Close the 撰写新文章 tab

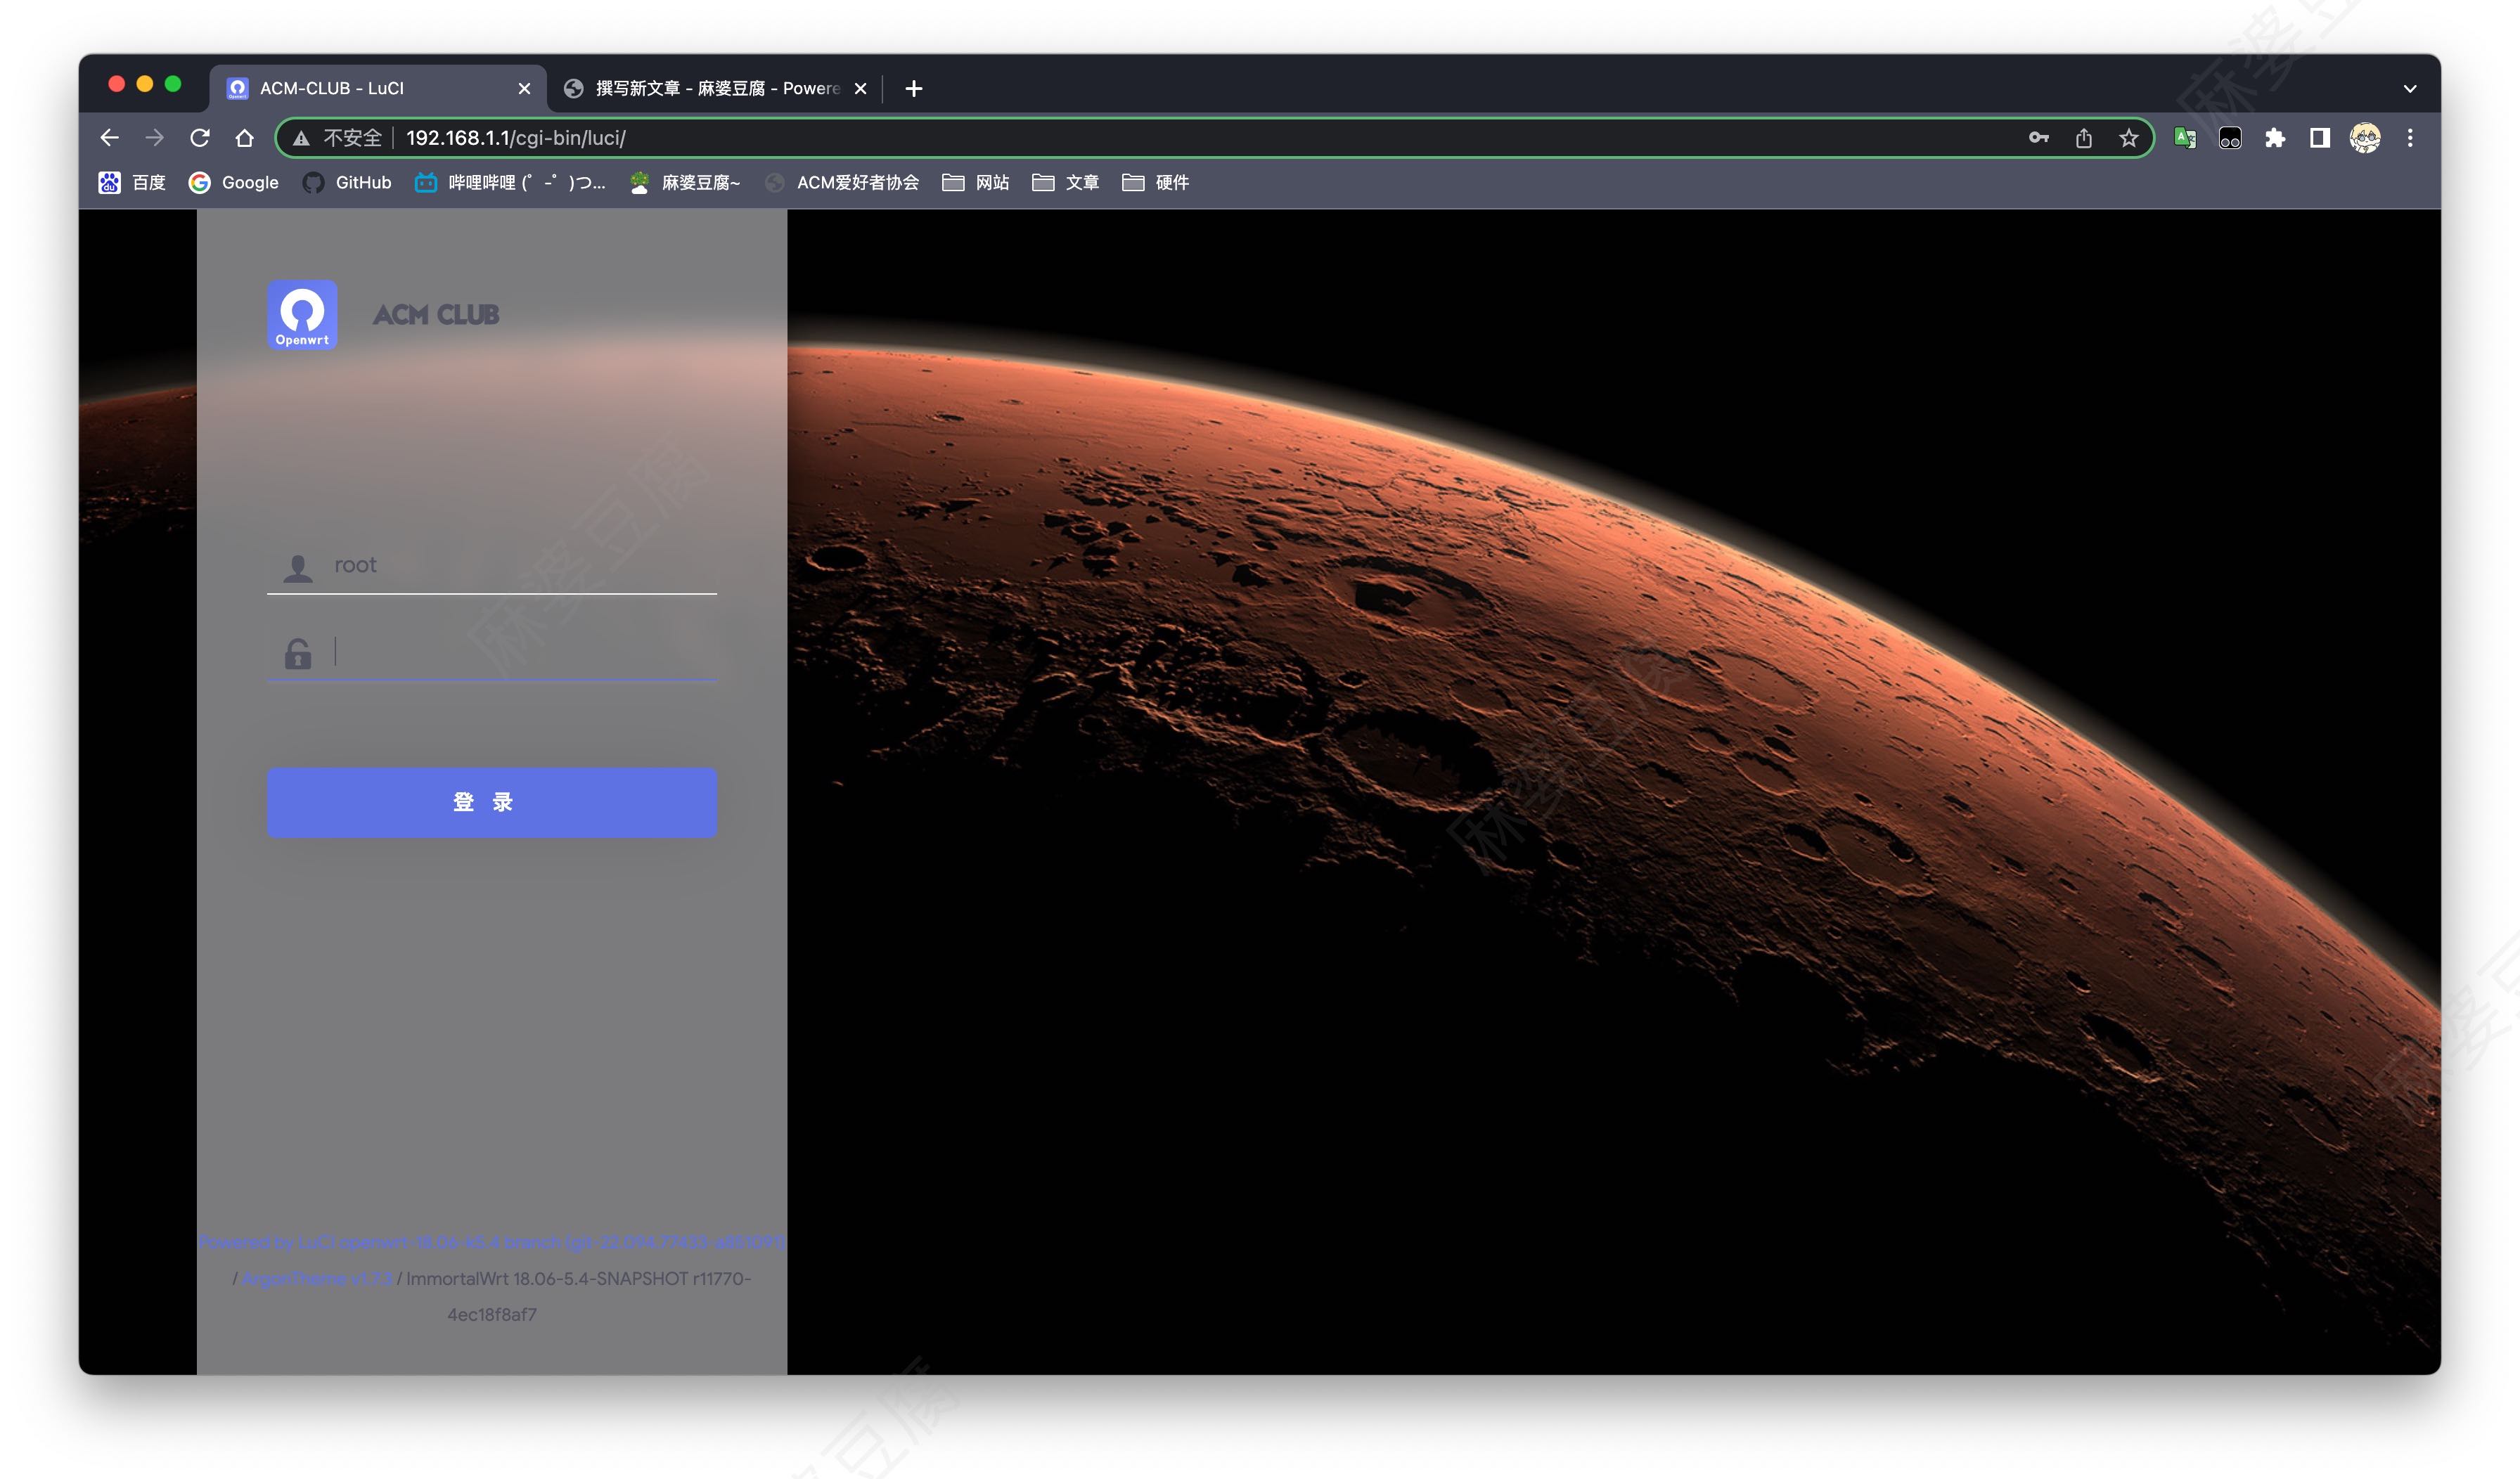pyautogui.click(x=860, y=88)
